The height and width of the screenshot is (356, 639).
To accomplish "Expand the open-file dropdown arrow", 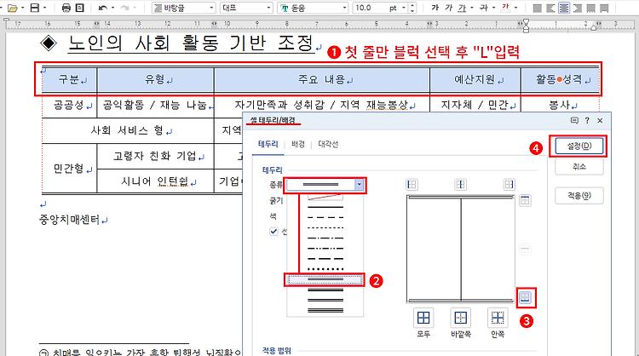I will [22, 8].
